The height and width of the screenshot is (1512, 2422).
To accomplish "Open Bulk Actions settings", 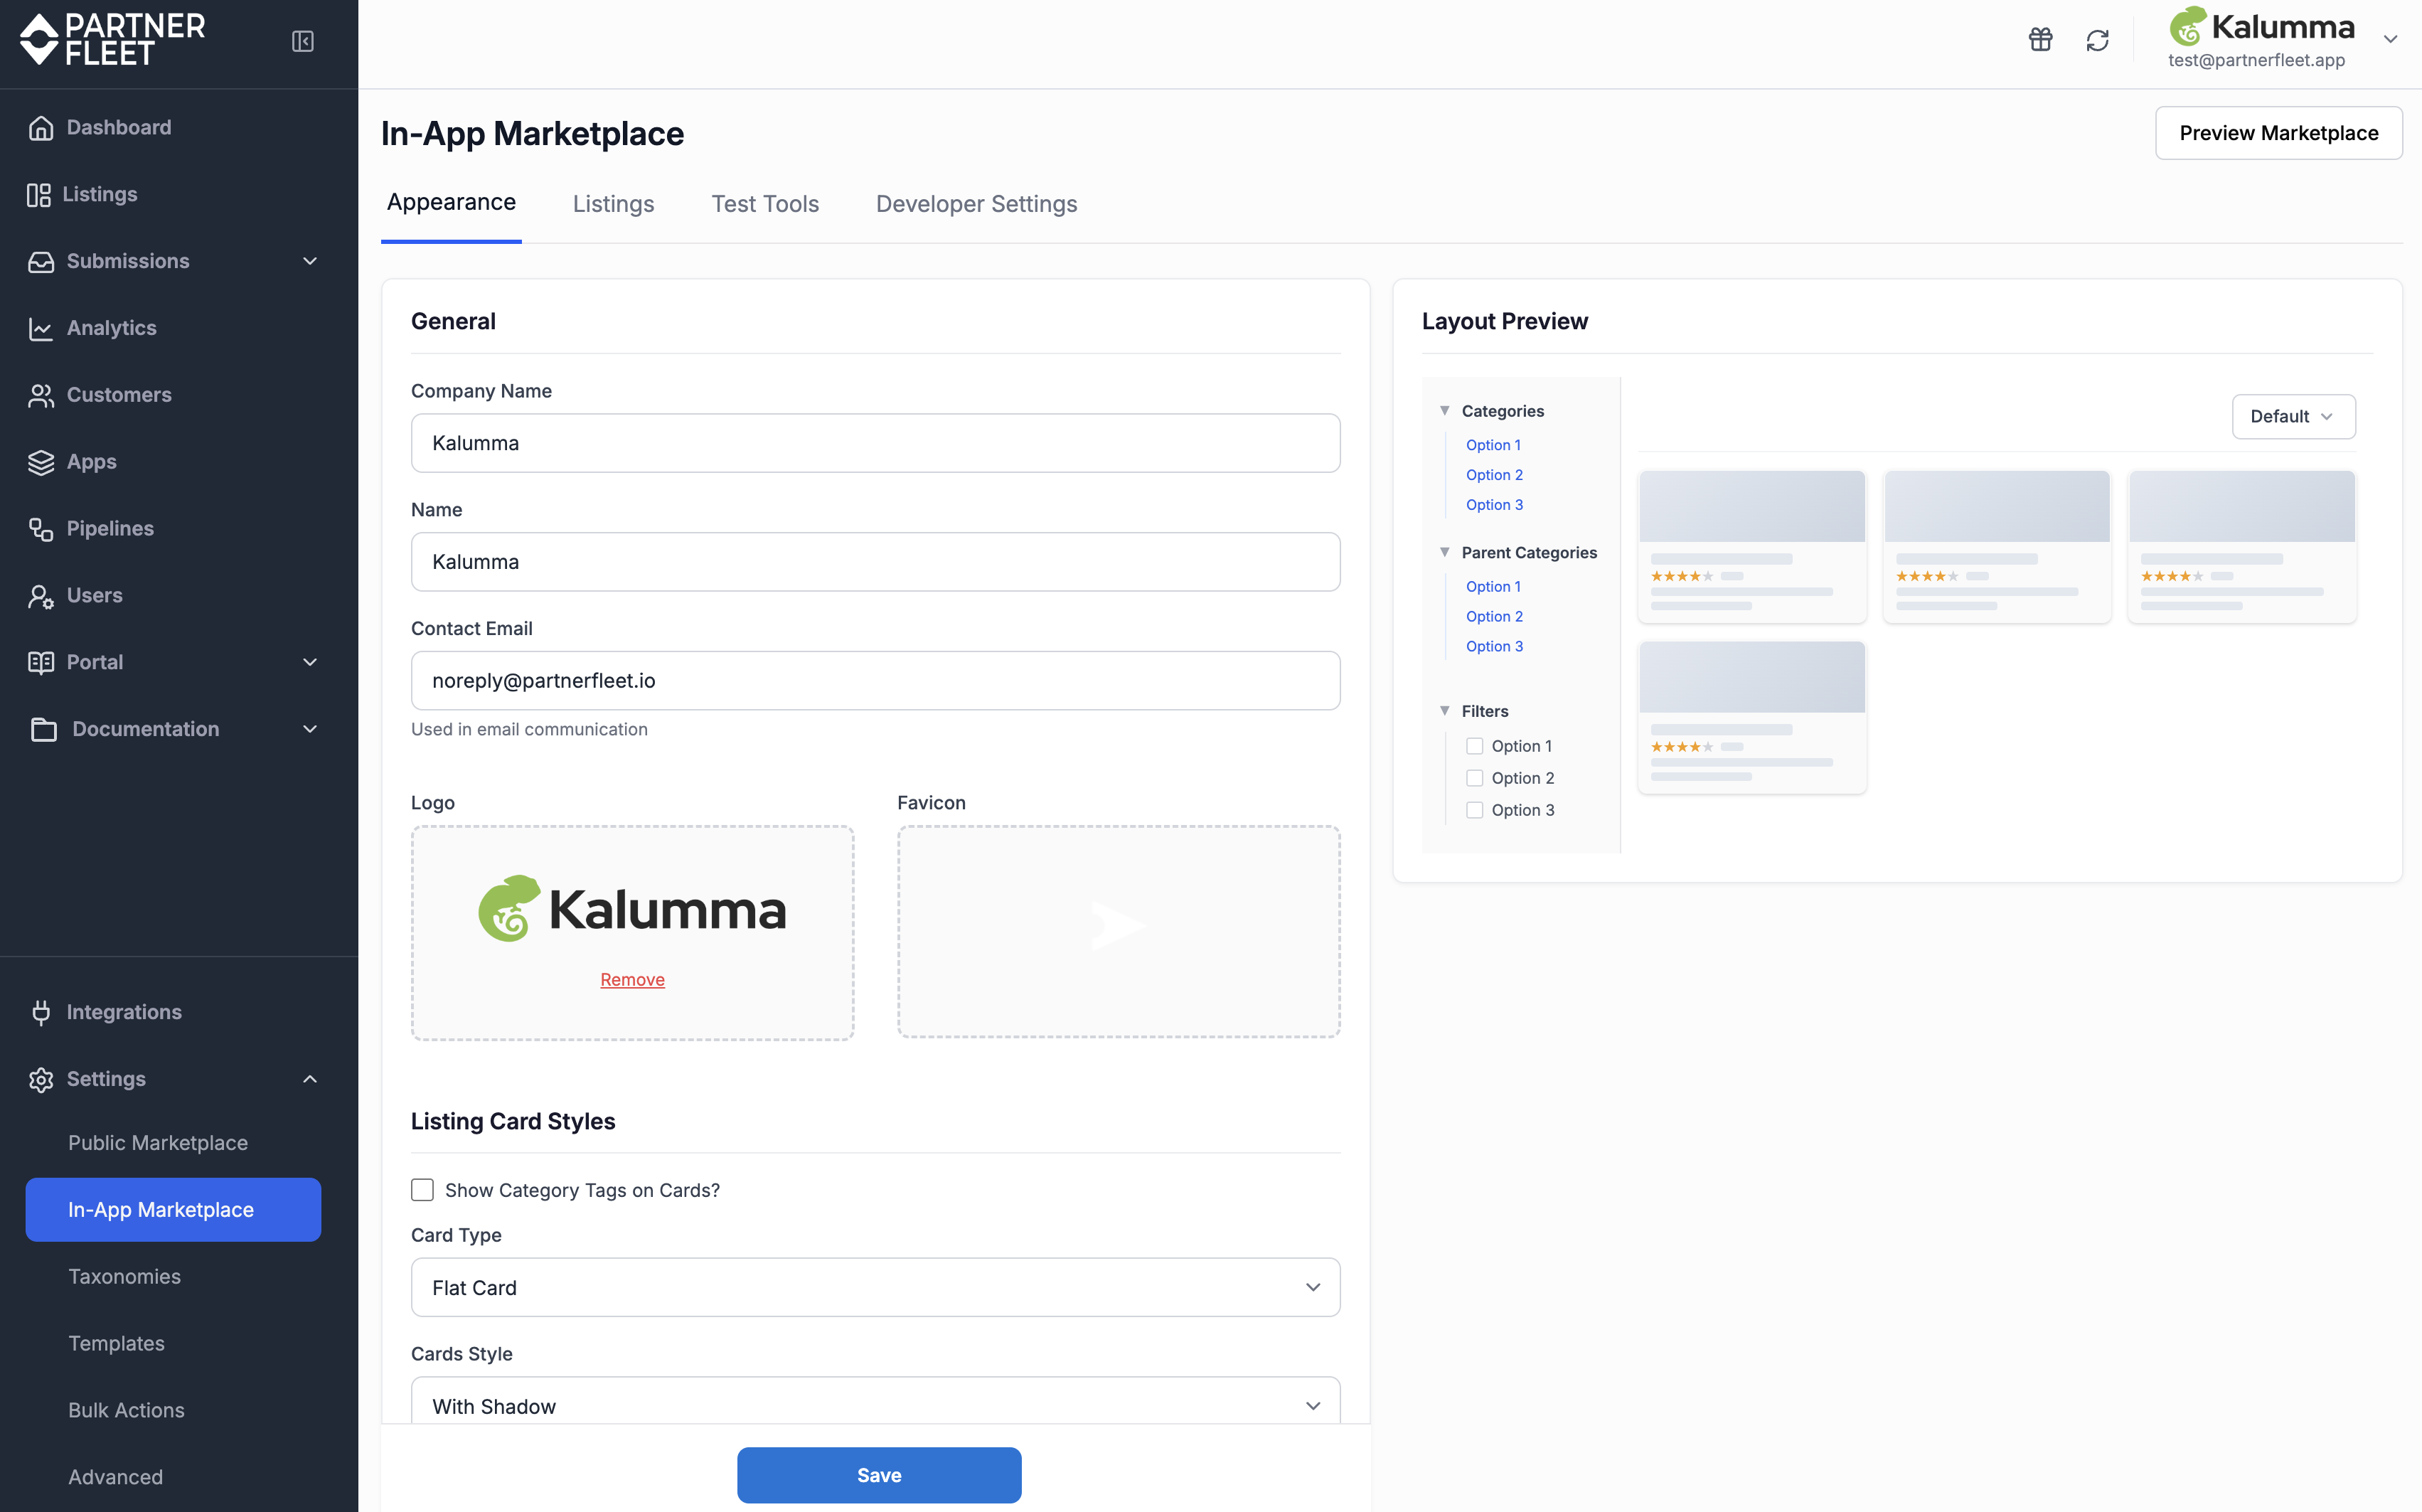I will (x=126, y=1411).
